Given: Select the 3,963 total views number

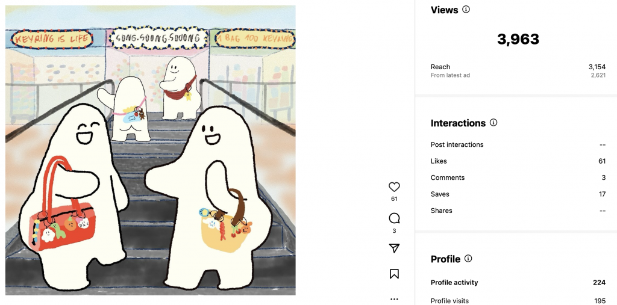Looking at the screenshot, I should (518, 39).
